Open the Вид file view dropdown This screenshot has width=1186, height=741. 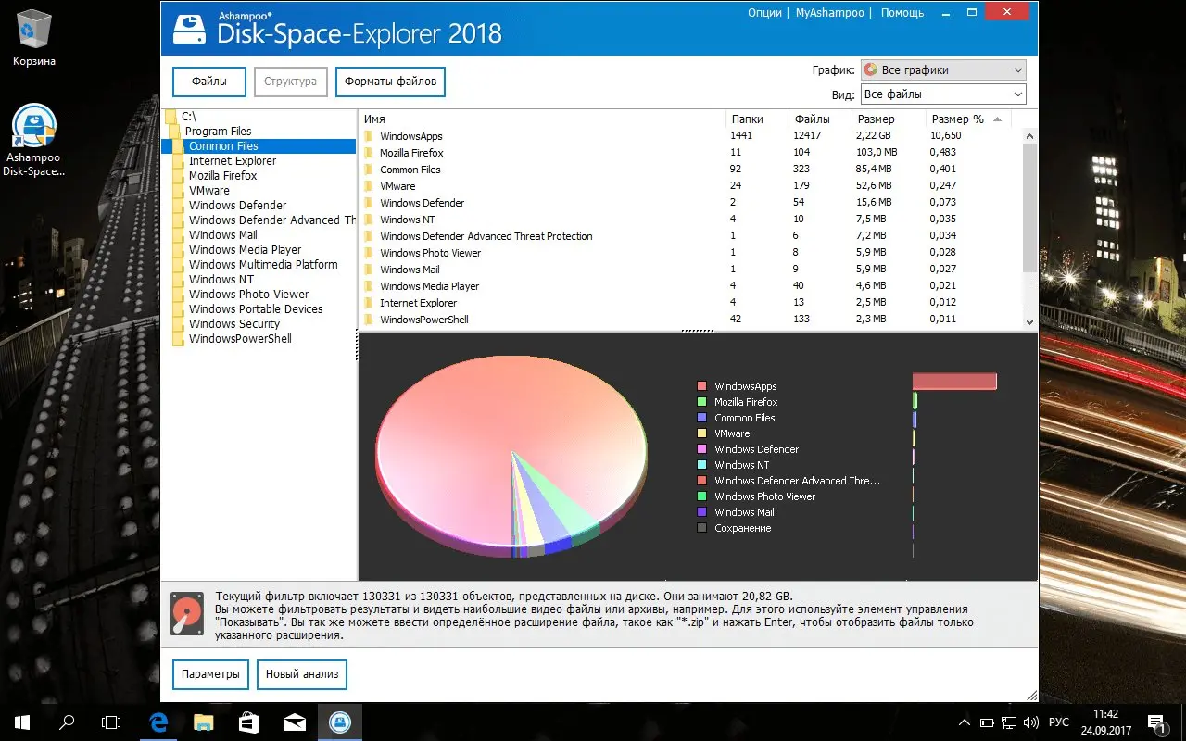point(943,94)
